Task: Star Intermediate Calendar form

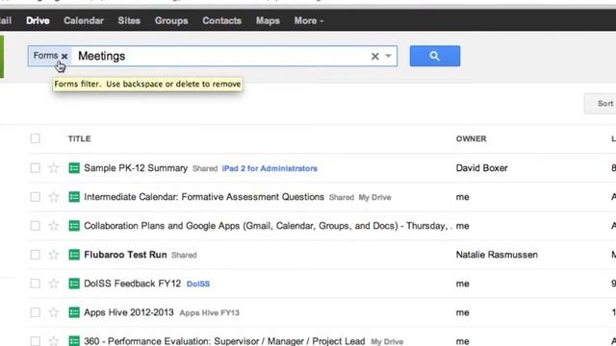Action: (54, 197)
